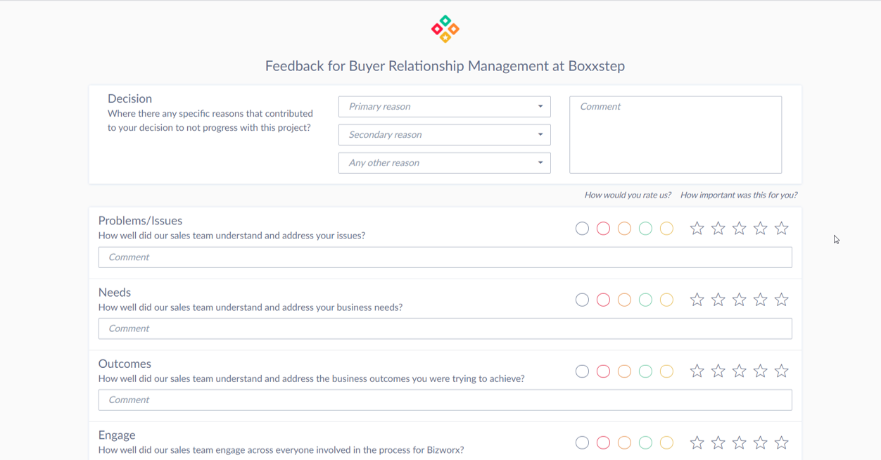The image size is (881, 460).
Task: Choose green rating circle for Needs
Action: point(645,300)
